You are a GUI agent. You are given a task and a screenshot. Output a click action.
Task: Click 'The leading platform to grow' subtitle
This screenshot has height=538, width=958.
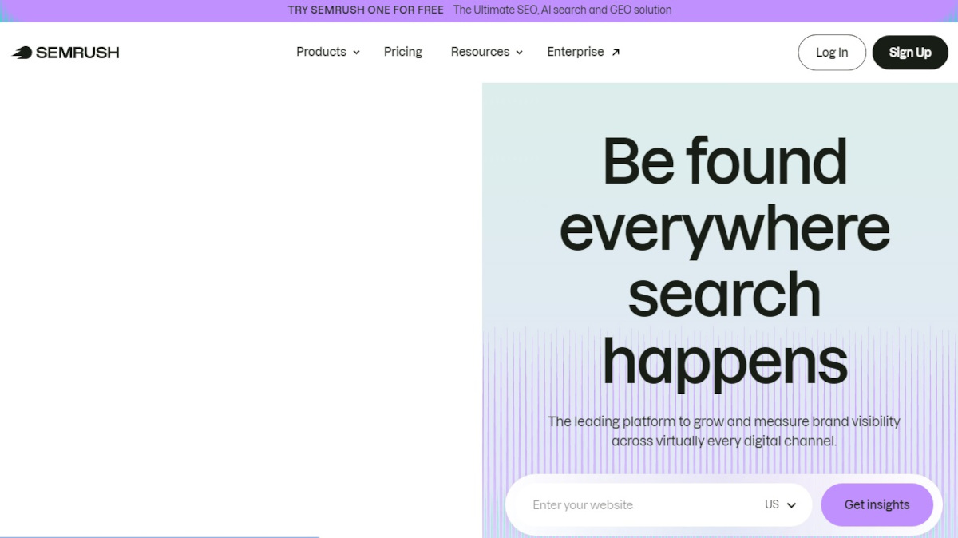(724, 431)
